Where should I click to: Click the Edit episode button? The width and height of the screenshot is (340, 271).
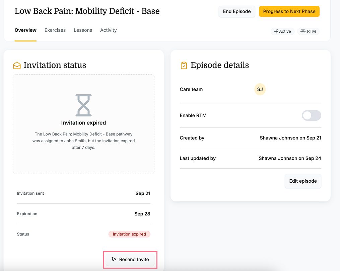pos(303,181)
